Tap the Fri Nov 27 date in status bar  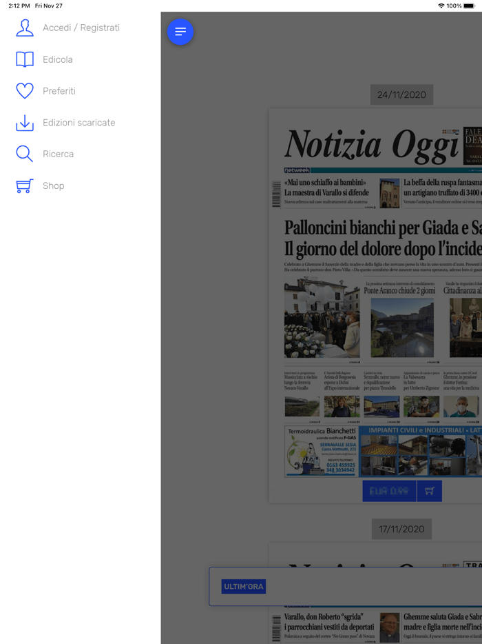[49, 6]
